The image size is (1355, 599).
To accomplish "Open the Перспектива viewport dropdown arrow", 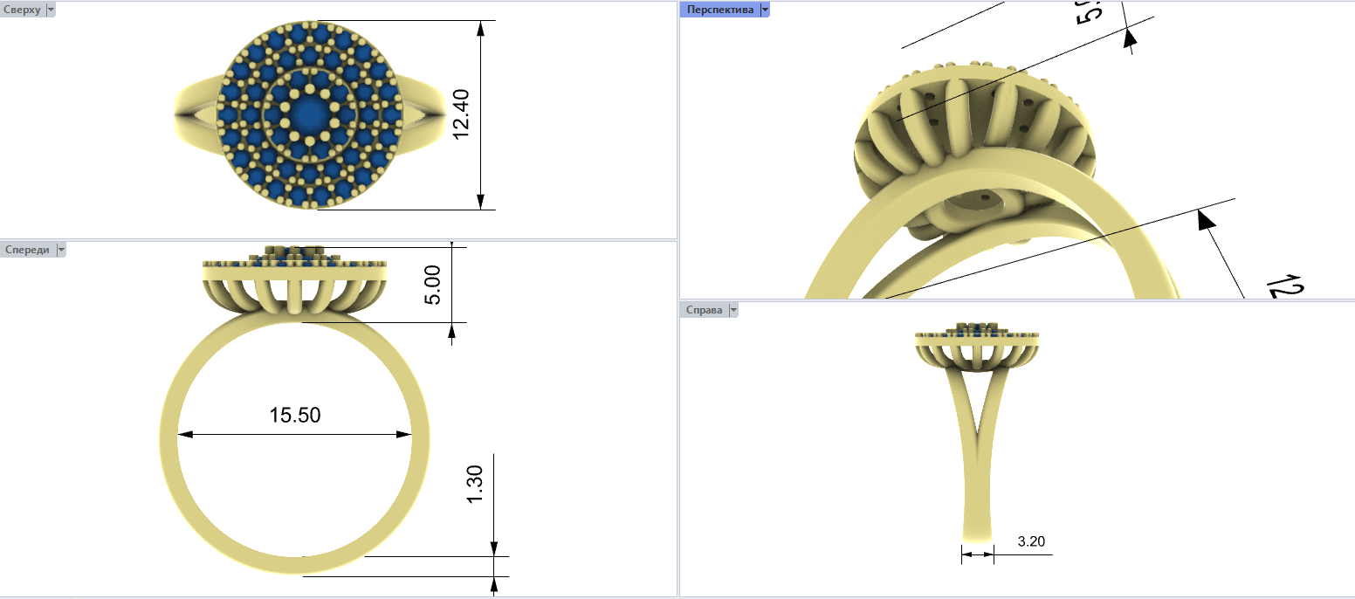I will coord(765,10).
